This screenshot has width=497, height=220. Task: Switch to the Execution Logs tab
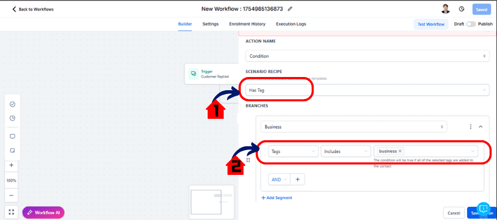coord(290,24)
